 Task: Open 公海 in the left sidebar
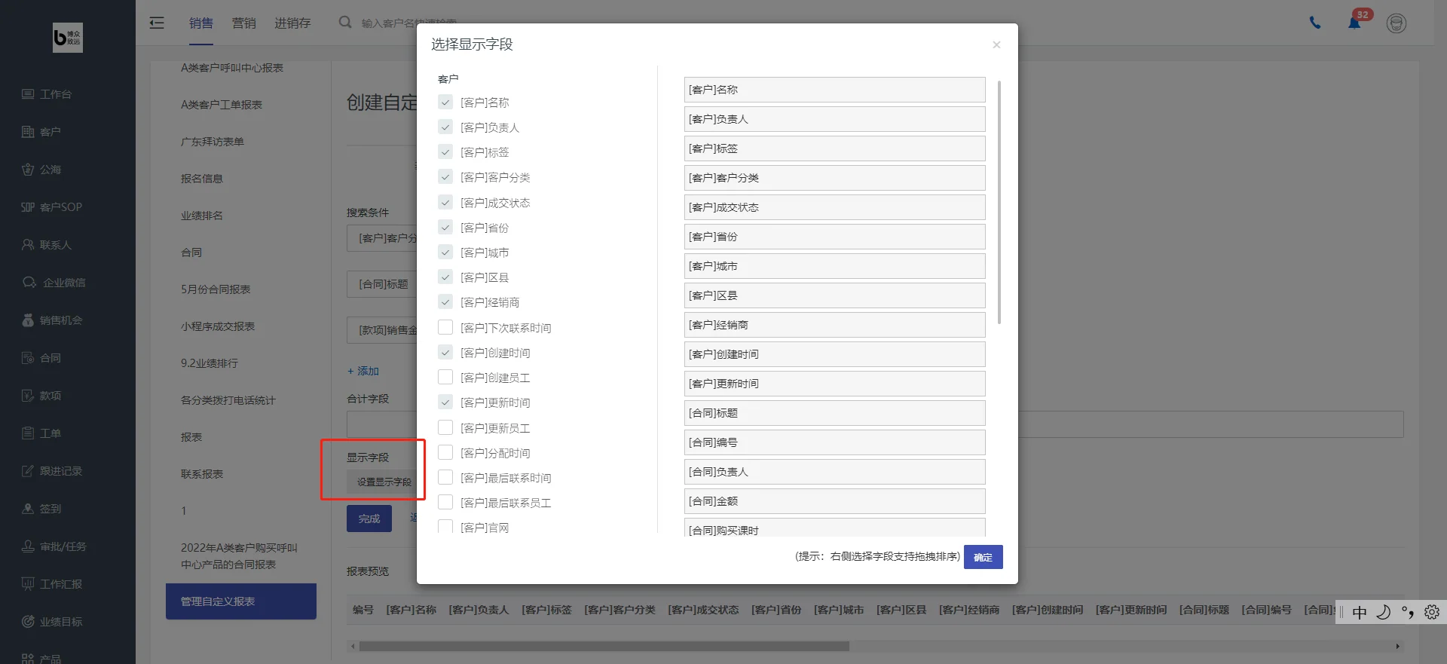(41, 170)
